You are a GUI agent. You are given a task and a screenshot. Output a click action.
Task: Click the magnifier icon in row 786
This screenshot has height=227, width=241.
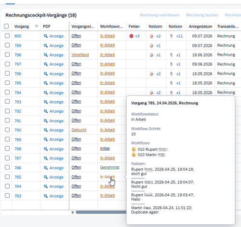46,168
